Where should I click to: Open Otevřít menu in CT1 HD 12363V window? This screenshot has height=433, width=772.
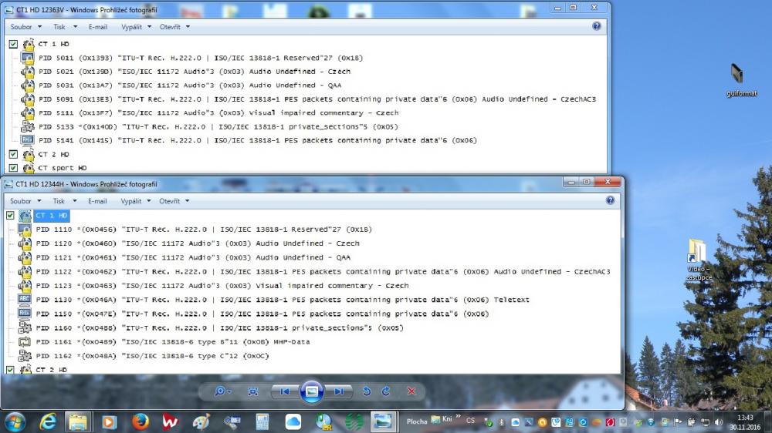click(x=174, y=27)
